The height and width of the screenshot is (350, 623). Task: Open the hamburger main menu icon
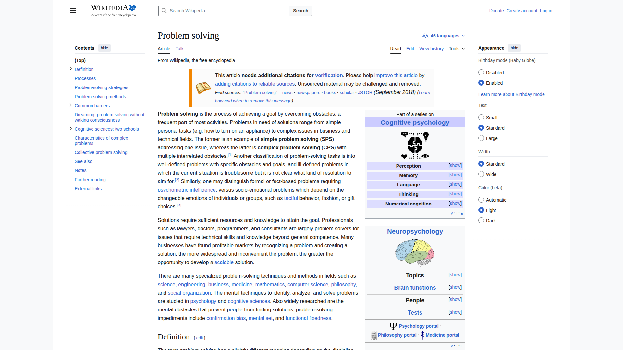pyautogui.click(x=73, y=11)
